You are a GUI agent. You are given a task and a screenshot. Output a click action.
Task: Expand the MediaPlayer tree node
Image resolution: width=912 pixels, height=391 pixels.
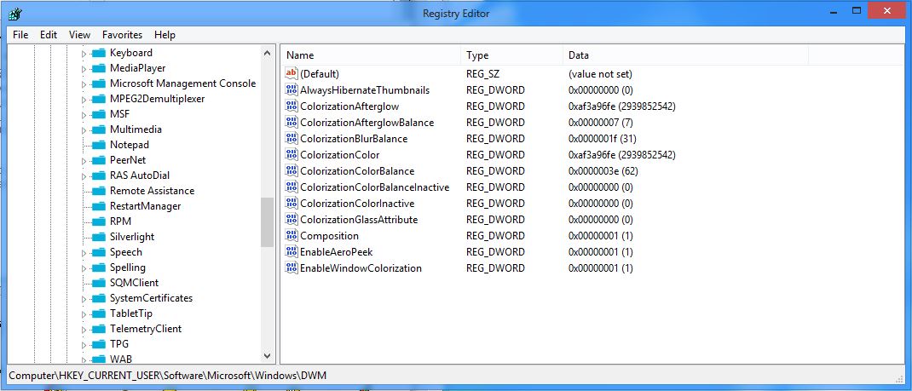point(84,68)
